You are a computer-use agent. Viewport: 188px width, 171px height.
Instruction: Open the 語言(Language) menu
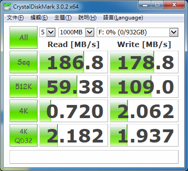pos(123,18)
